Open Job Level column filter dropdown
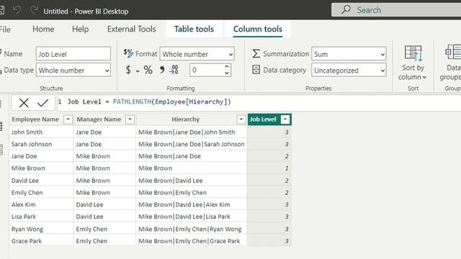The height and width of the screenshot is (259, 461). 285,119
